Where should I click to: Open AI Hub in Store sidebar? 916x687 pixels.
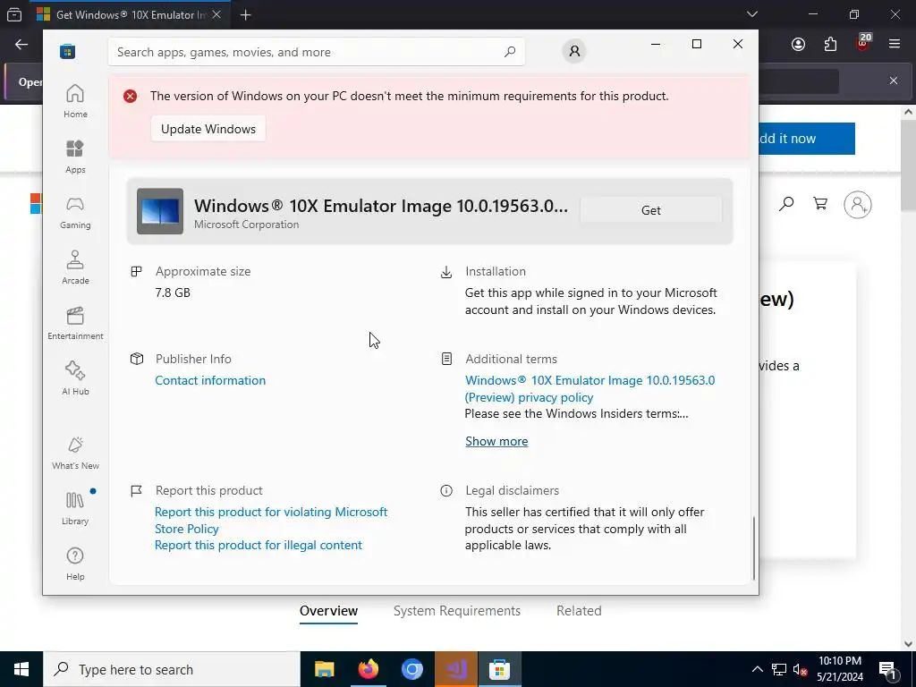[x=75, y=379]
